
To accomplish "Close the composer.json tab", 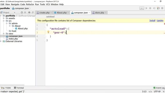I will [x=89, y=13].
